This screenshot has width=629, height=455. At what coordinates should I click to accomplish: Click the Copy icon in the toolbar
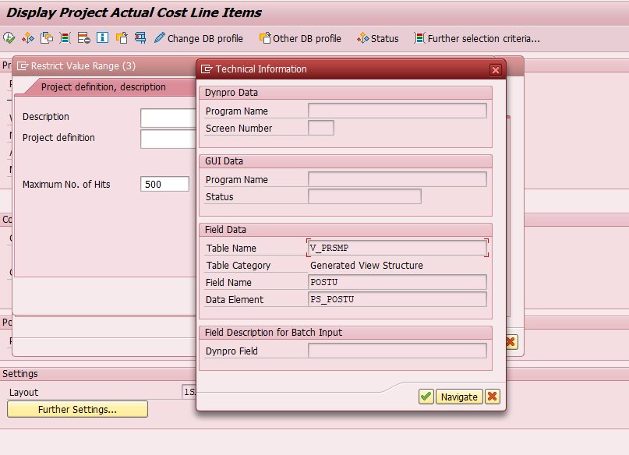[x=46, y=37]
